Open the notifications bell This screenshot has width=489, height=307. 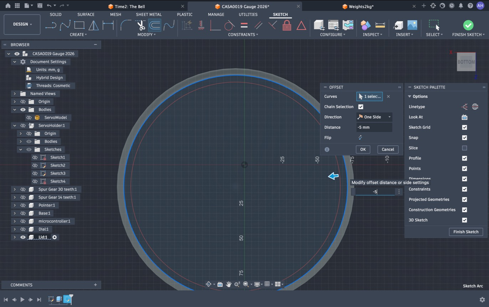(461, 6)
